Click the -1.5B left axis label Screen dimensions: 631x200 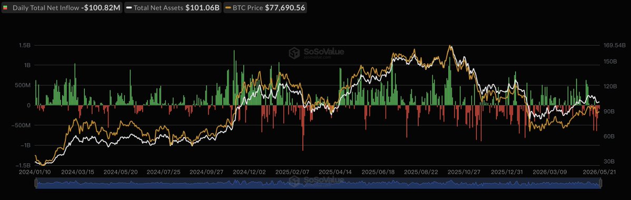click(x=23, y=165)
